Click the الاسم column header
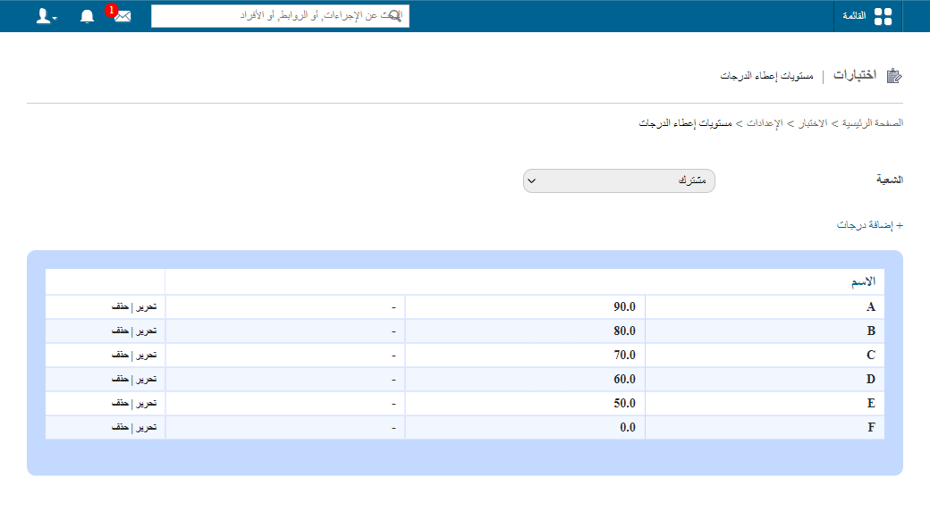Viewport: 930px width, 511px height. [863, 281]
